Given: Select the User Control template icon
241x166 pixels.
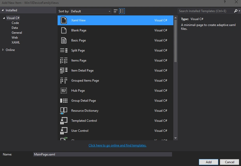Looking at the screenshot, I should [x=64, y=131].
